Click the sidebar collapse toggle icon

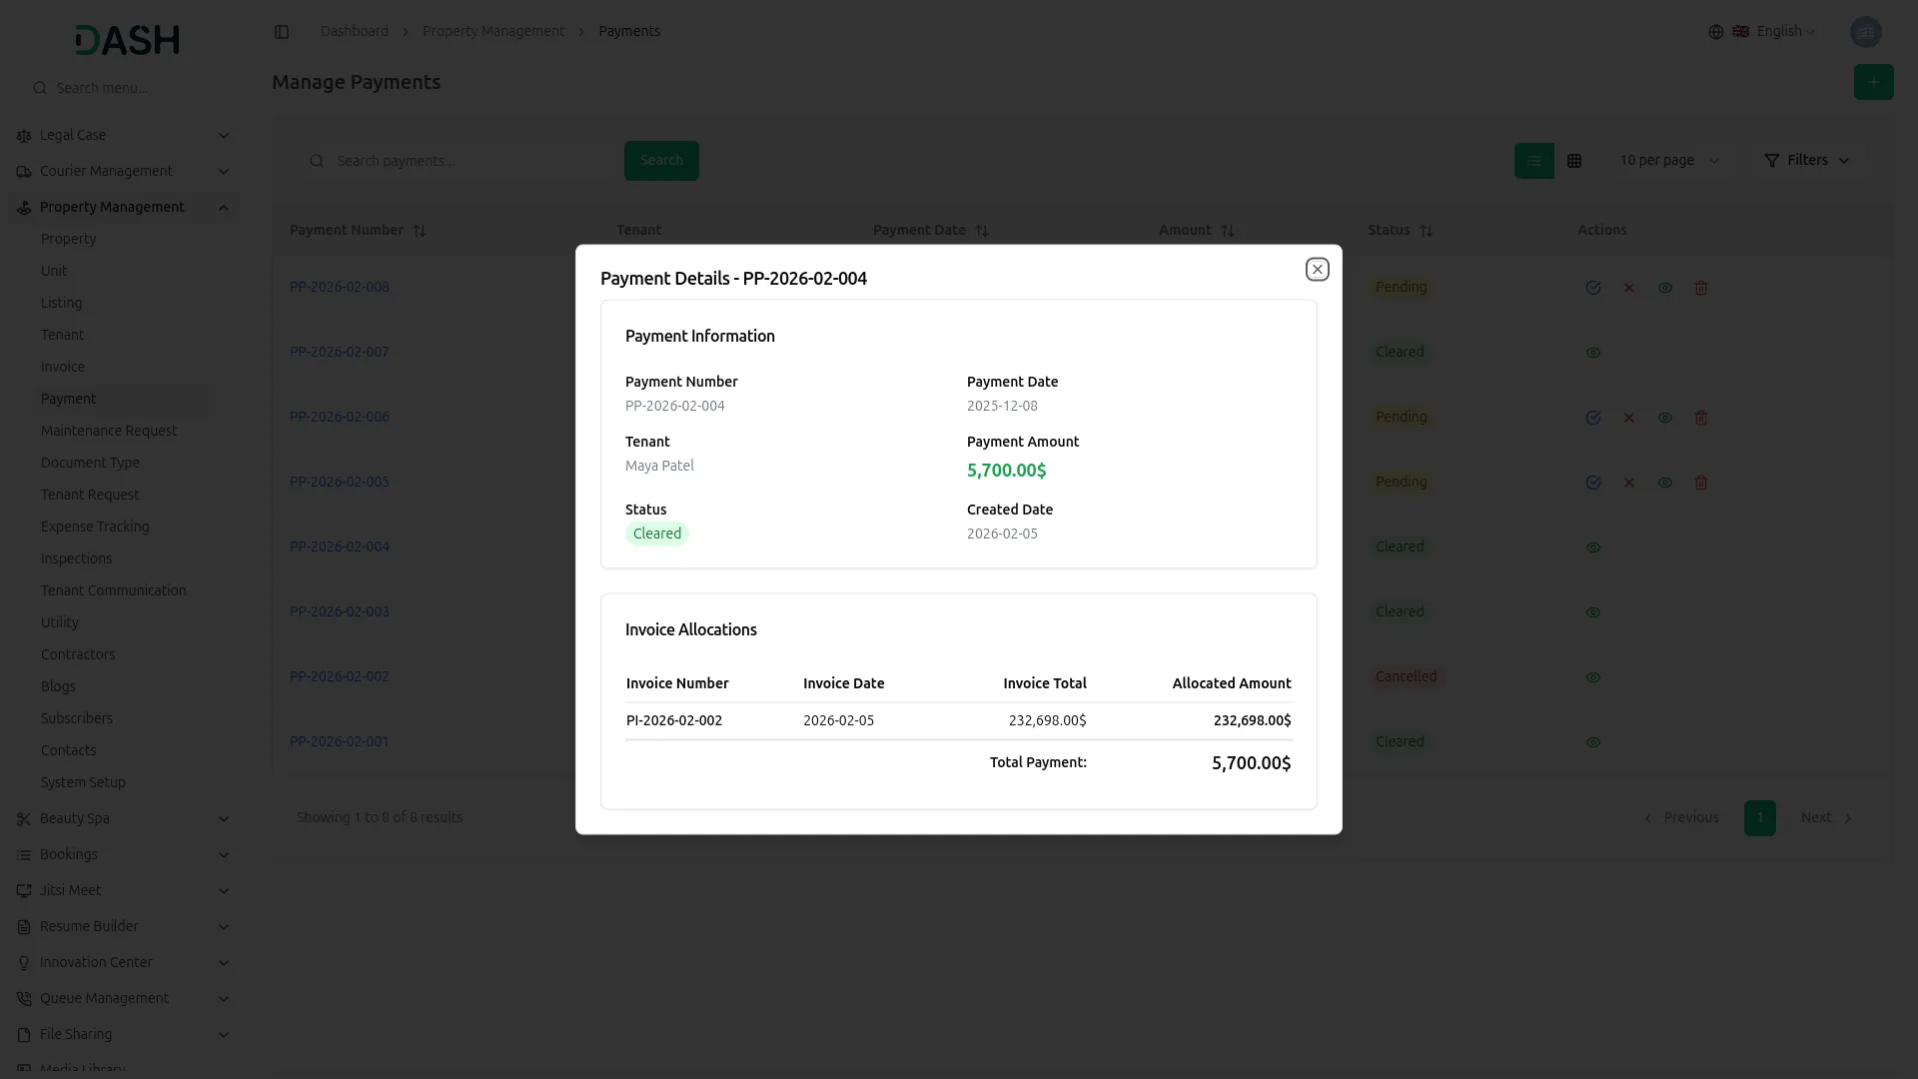282,32
